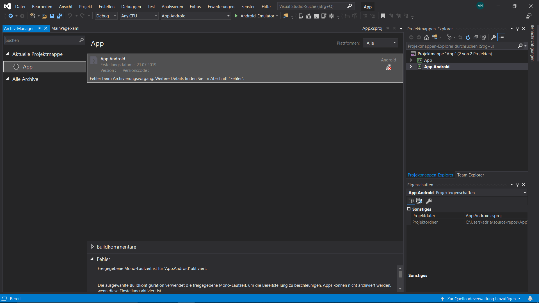
Task: Expand the Buildkommentare section
Action: [x=92, y=247]
